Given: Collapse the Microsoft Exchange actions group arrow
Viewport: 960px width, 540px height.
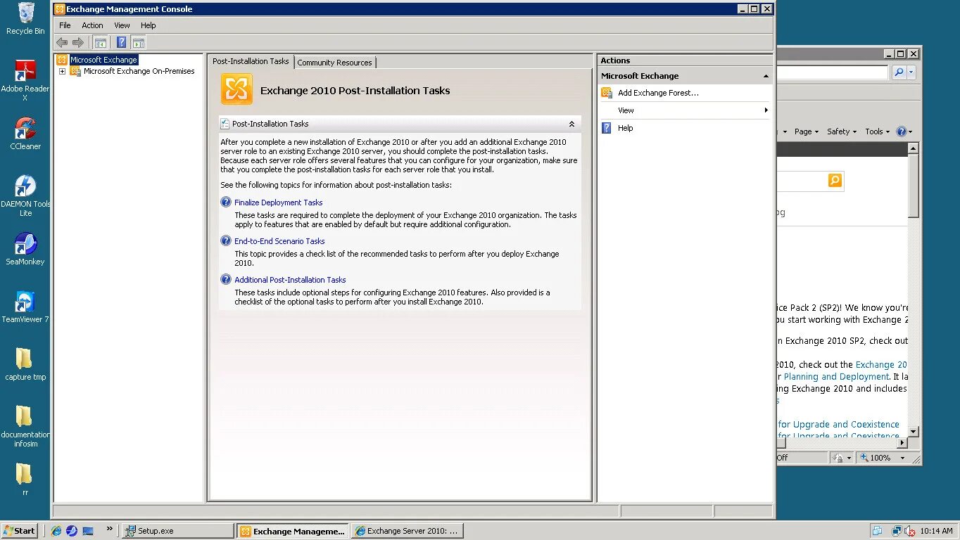Looking at the screenshot, I should click(766, 76).
